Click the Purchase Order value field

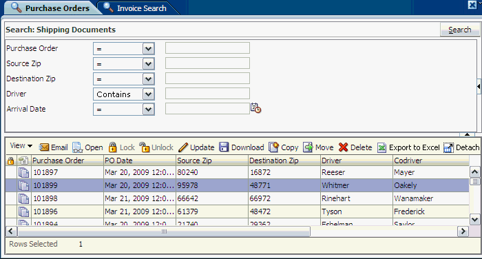pyautogui.click(x=207, y=48)
